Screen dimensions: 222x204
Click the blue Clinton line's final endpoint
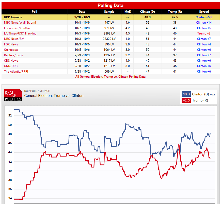pyautogui.click(x=210, y=133)
